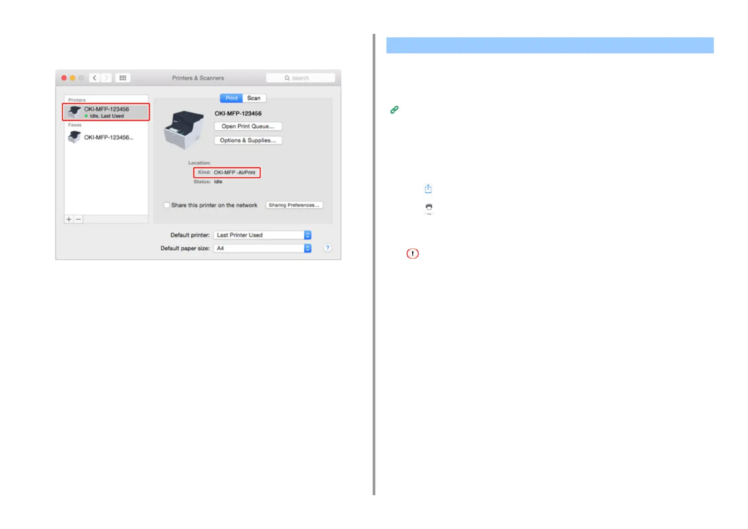The height and width of the screenshot is (529, 748).
Task: Click the back navigation arrow
Action: click(95, 78)
